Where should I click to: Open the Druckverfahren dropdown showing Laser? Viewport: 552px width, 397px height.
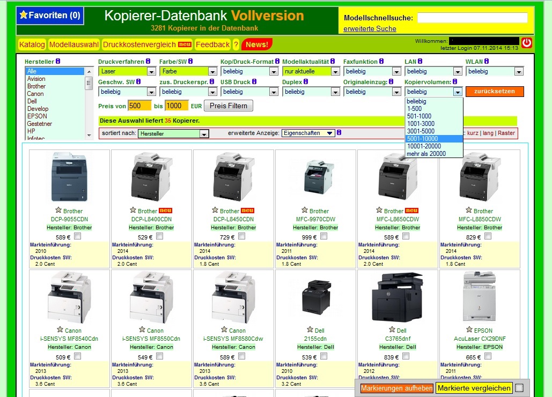(x=127, y=71)
